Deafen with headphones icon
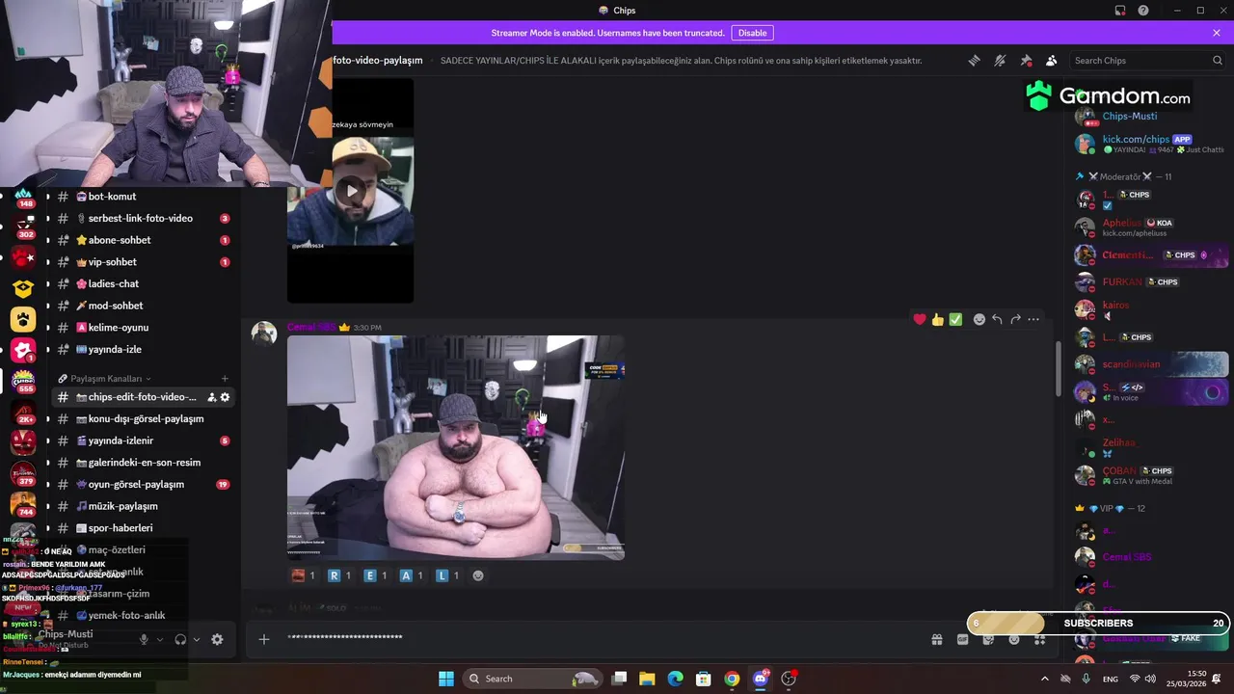Screen dimensions: 1234x694 [180, 639]
